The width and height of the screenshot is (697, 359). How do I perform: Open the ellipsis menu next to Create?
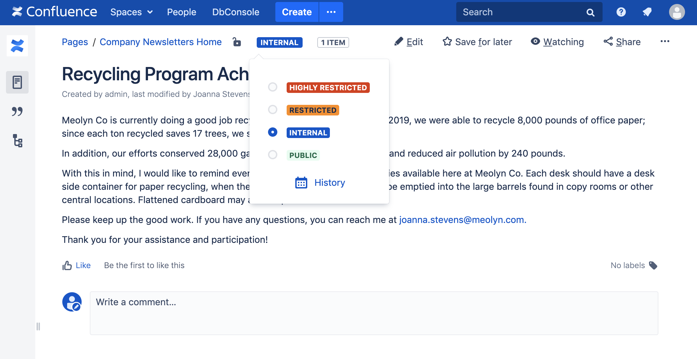pos(331,12)
